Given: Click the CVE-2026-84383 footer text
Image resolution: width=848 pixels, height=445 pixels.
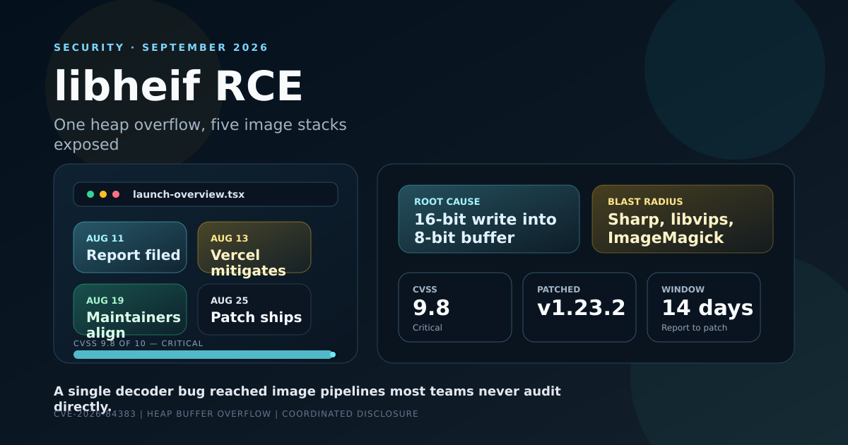Looking at the screenshot, I should [x=236, y=414].
